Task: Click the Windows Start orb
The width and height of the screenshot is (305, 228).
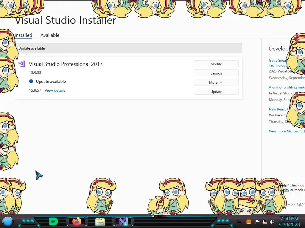Action: [x=8, y=221]
